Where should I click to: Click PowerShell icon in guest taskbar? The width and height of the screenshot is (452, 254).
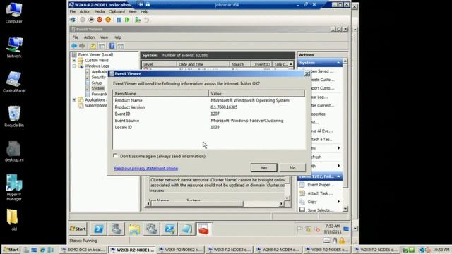click(x=99, y=229)
